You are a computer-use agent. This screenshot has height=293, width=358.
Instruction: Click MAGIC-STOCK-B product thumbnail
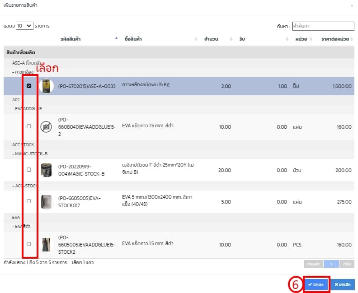(x=46, y=170)
